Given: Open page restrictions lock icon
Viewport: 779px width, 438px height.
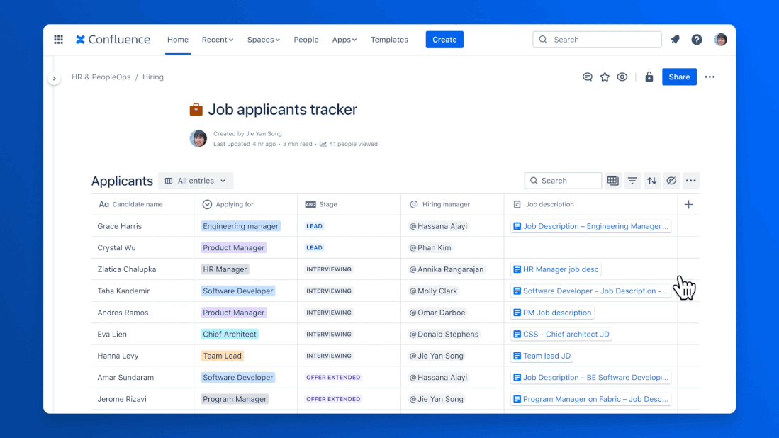Looking at the screenshot, I should pos(649,77).
